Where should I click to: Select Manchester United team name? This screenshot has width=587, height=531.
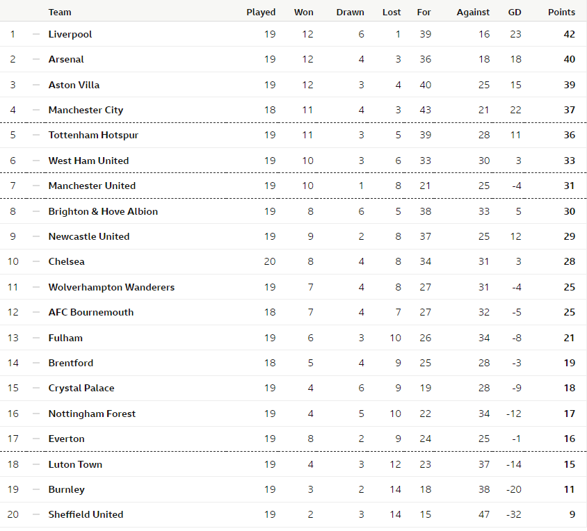point(92,186)
